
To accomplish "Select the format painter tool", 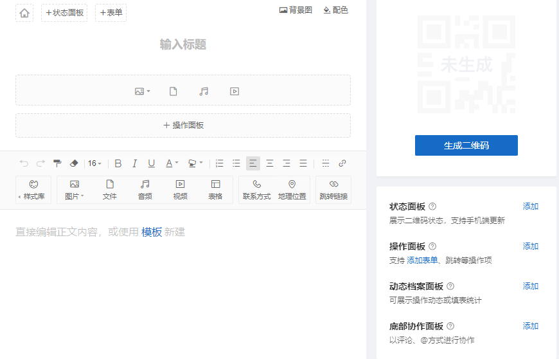I will point(57,163).
